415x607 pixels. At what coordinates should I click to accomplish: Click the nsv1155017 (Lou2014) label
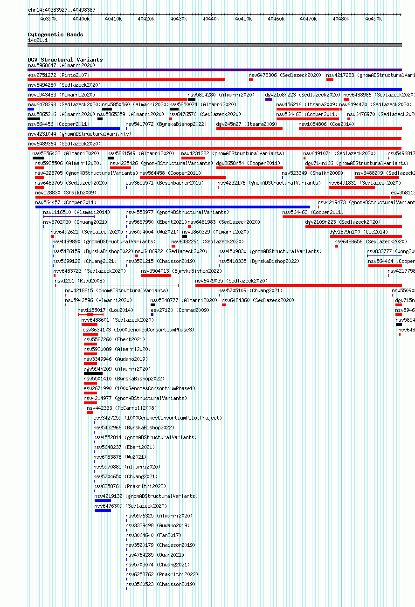click(x=105, y=310)
